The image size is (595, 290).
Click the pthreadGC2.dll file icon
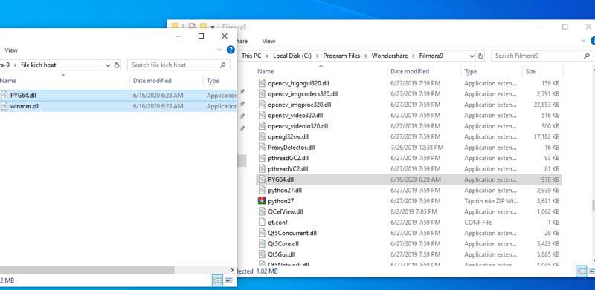click(262, 158)
